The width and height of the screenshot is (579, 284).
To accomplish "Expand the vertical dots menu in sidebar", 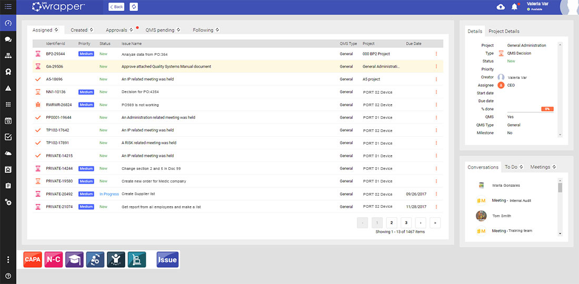I will click(x=8, y=260).
